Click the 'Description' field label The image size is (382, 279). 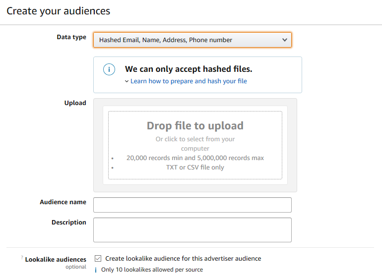point(69,223)
